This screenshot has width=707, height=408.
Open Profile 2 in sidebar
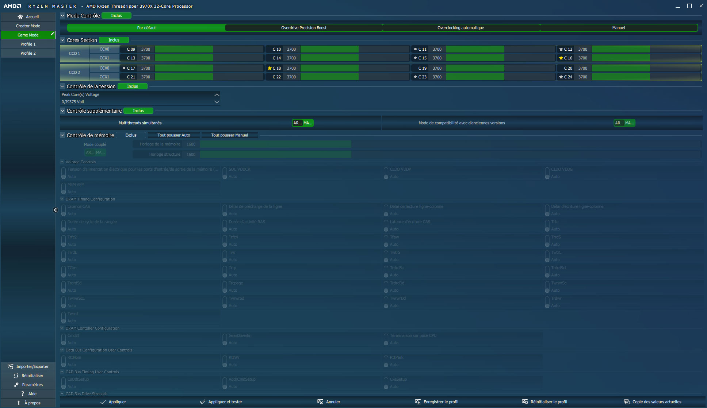(28, 53)
